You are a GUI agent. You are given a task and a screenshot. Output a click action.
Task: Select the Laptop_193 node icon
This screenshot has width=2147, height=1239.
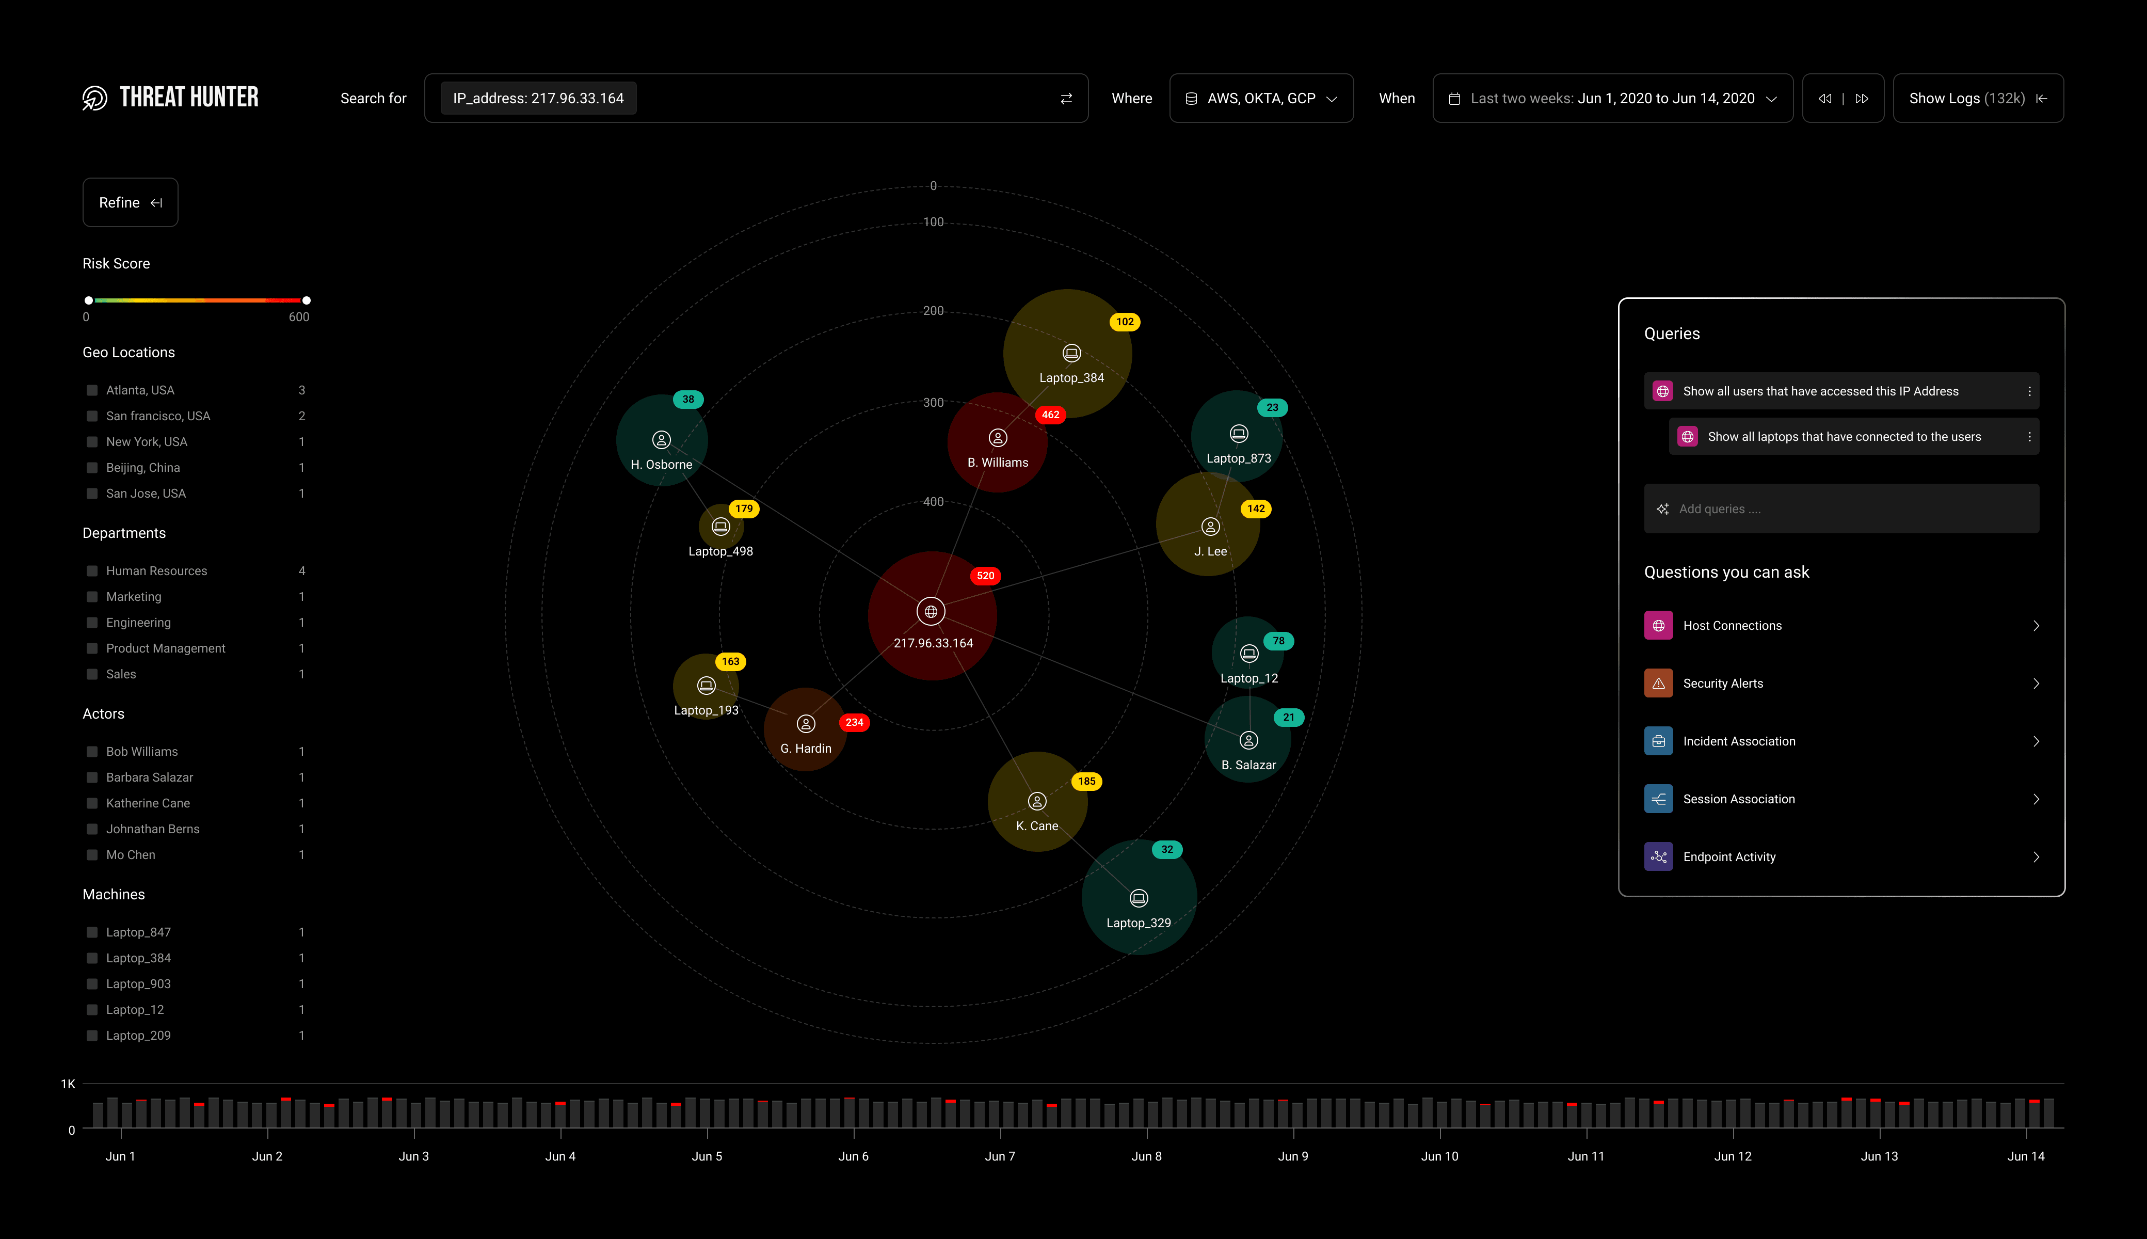click(x=706, y=685)
